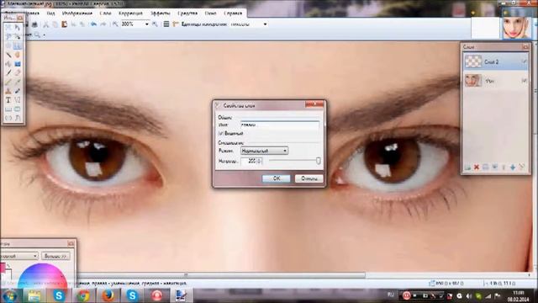Click the Больше >> button
Image resolution: width=538 pixels, height=303 pixels.
[55, 256]
